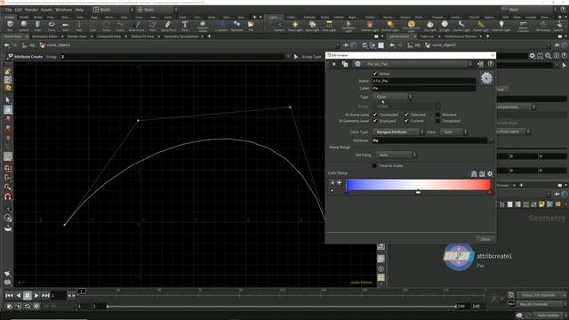
Task: Select the Sphere shelf tool
Action: pyautogui.click(x=24, y=26)
